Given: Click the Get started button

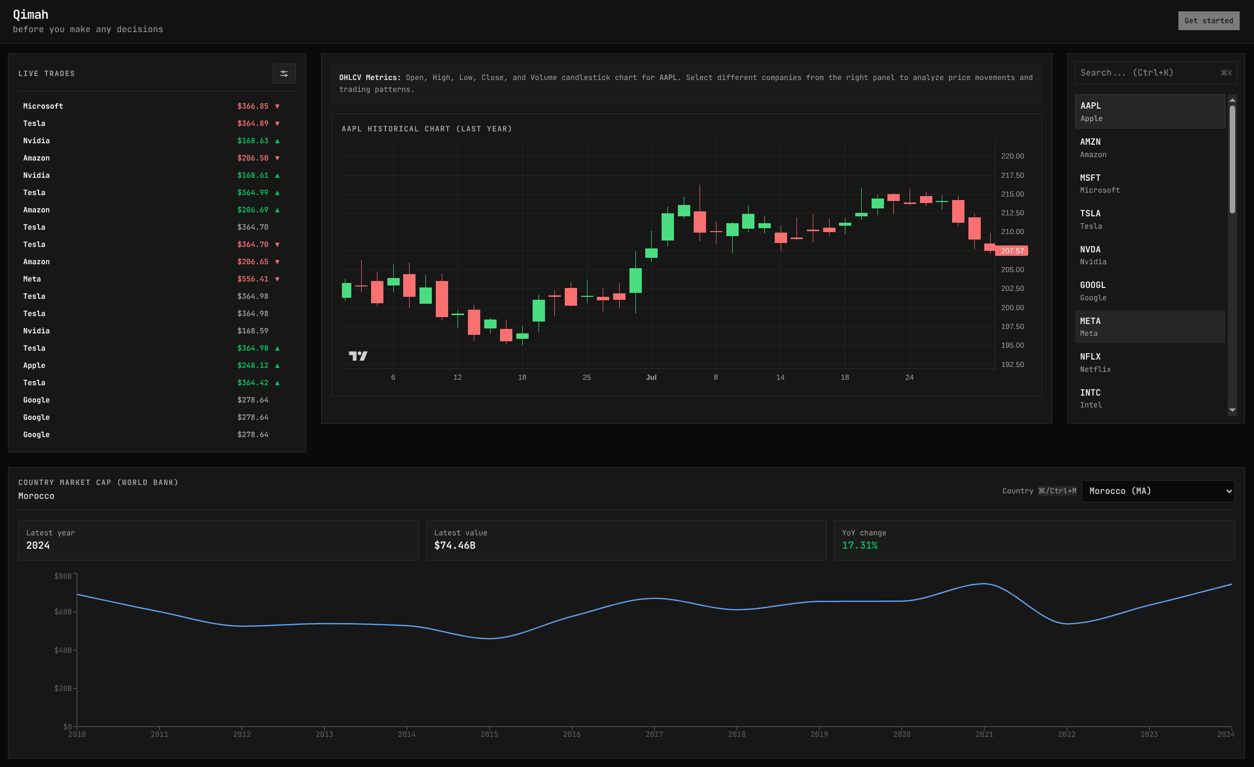Looking at the screenshot, I should [1208, 21].
